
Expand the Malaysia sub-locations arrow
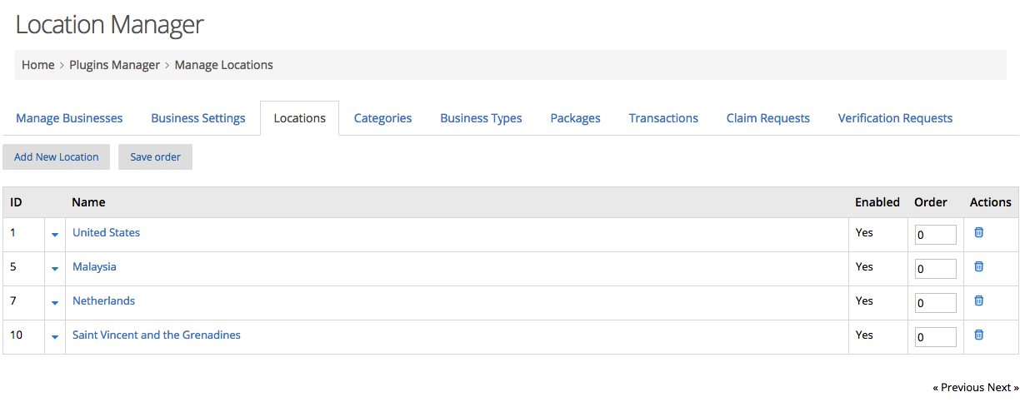coord(55,269)
